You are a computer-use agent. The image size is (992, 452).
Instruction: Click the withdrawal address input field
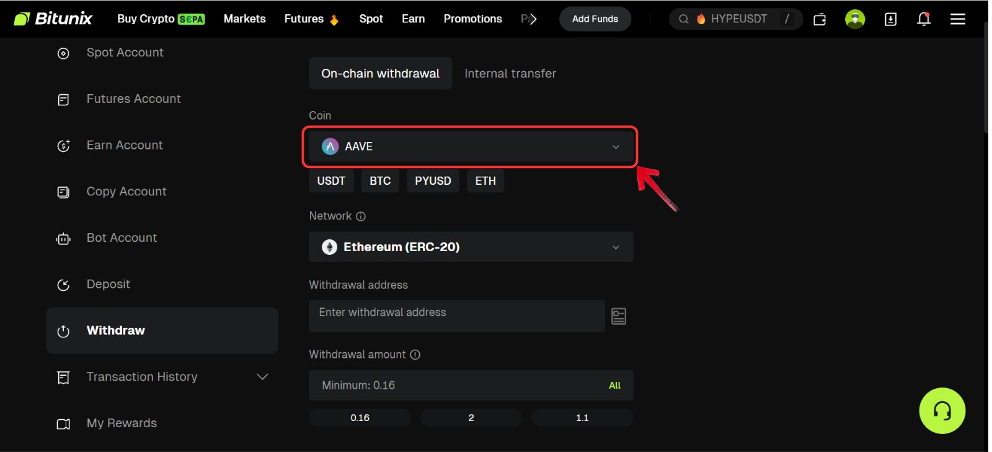coord(456,313)
